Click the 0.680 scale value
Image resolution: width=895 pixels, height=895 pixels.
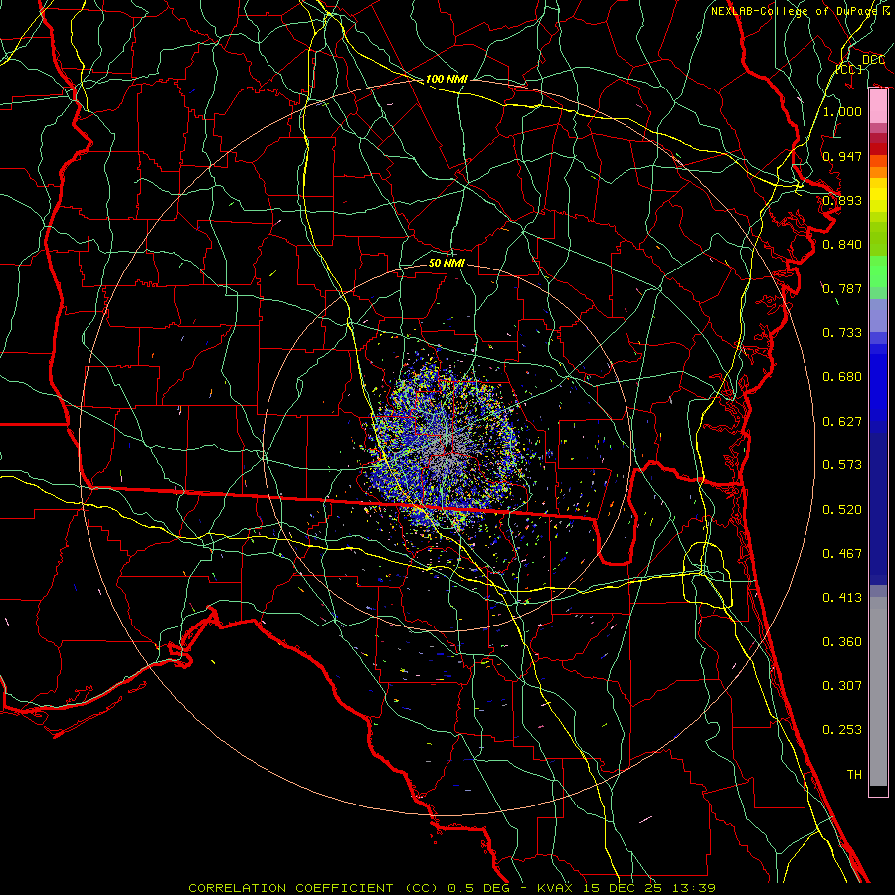[x=842, y=376]
